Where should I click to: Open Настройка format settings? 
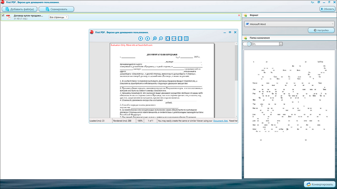(321, 30)
